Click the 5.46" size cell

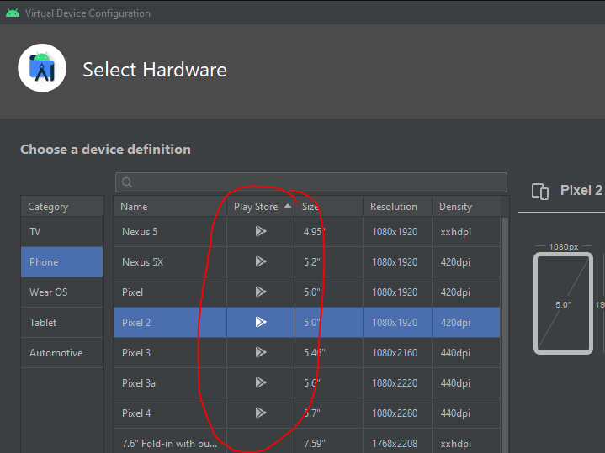pyautogui.click(x=329, y=353)
